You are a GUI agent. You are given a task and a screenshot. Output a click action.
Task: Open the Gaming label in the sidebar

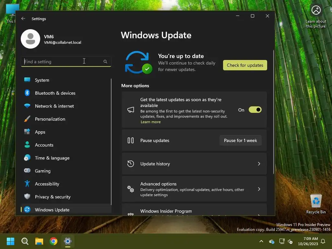click(x=42, y=171)
